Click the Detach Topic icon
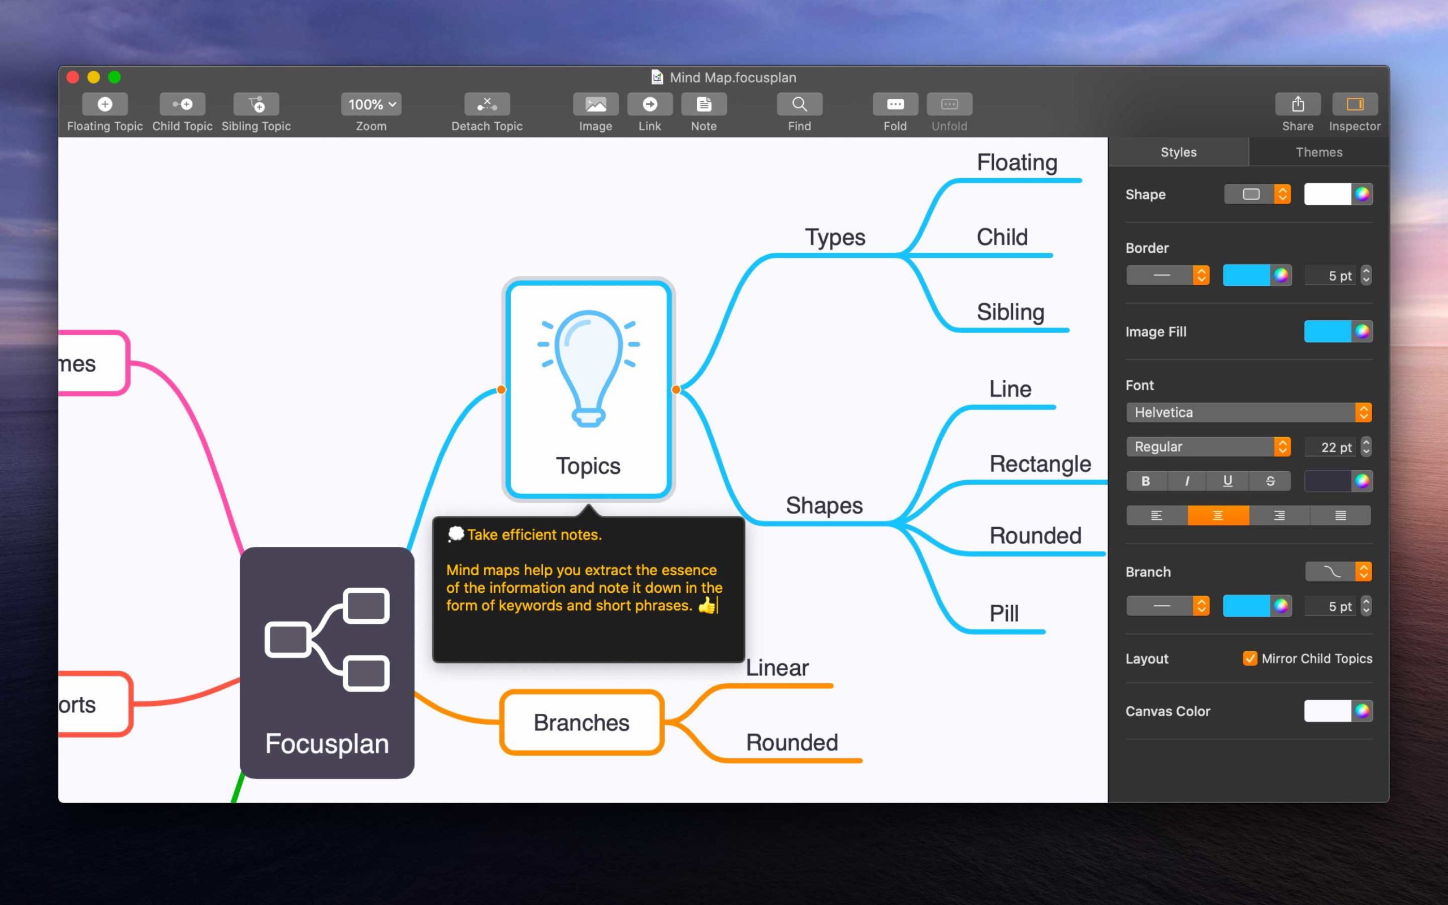 click(x=487, y=104)
